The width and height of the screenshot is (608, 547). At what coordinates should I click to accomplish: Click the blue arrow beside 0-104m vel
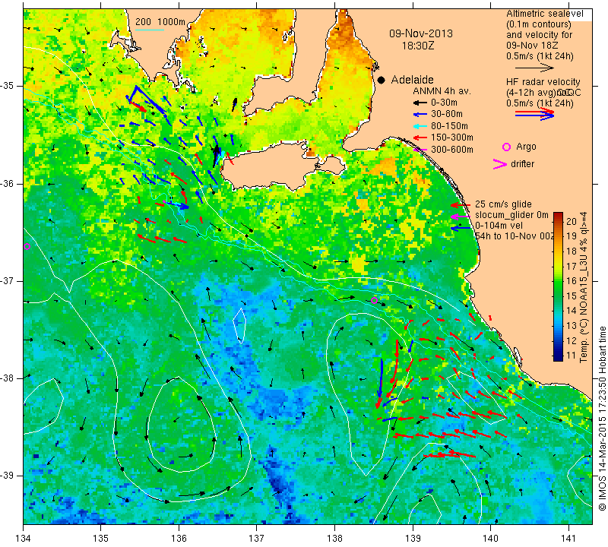pyautogui.click(x=461, y=229)
